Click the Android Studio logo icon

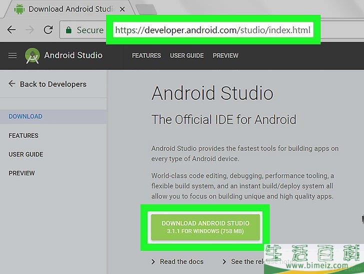pyautogui.click(x=32, y=56)
